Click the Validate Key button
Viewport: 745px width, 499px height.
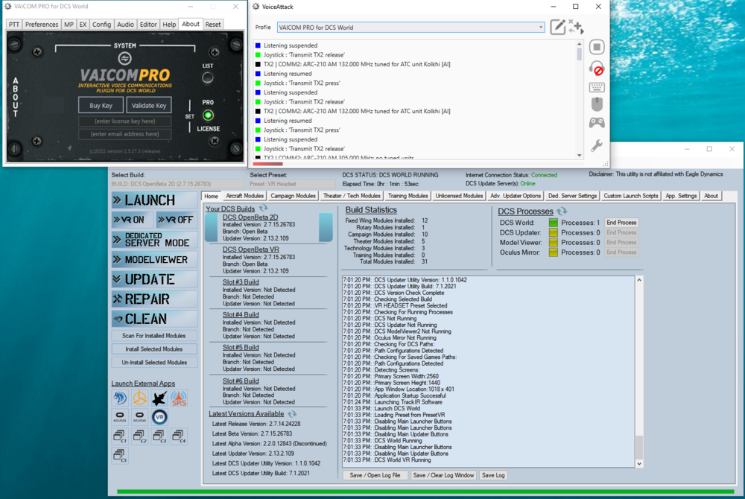(x=149, y=104)
